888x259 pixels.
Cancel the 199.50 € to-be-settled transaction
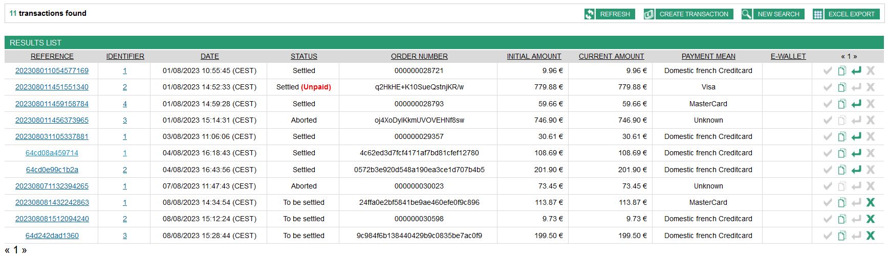click(x=870, y=236)
